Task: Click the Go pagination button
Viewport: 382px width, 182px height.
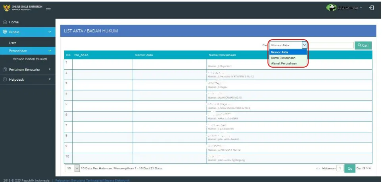Action: (350, 169)
